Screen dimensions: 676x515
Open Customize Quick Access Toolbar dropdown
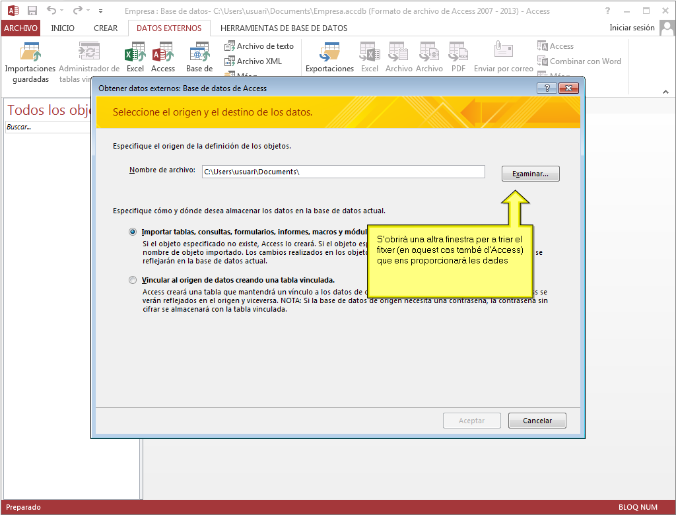(x=100, y=11)
